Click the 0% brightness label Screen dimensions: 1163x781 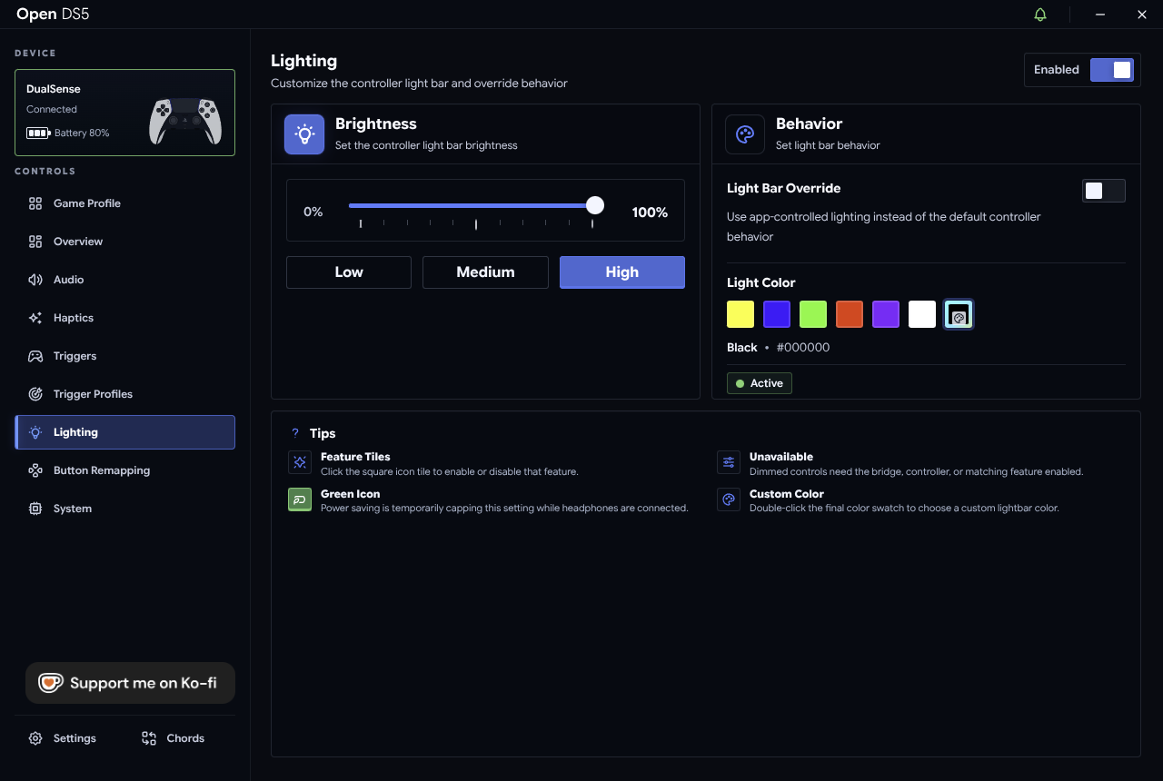313,212
